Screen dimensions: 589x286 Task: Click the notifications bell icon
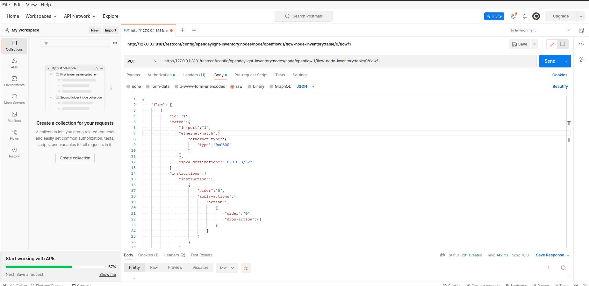tap(525, 16)
